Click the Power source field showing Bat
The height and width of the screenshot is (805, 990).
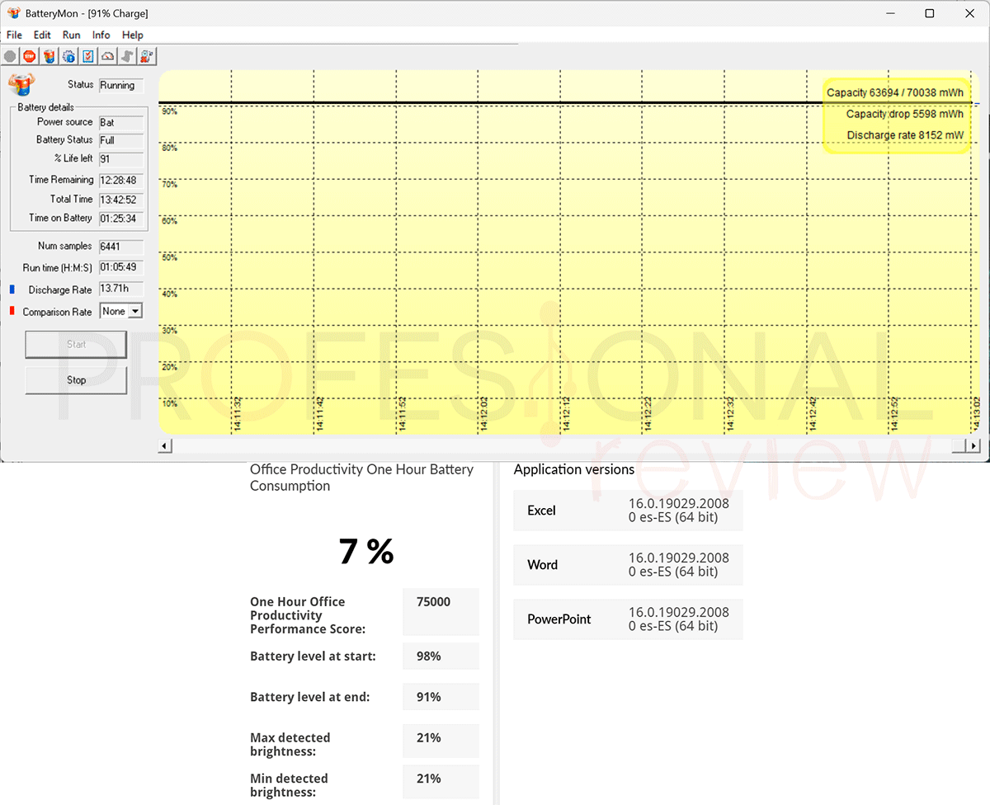pos(121,122)
